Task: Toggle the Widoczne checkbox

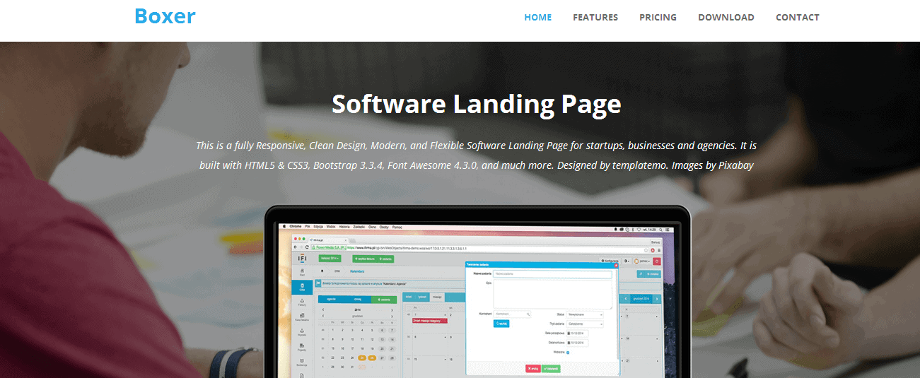Action: [x=568, y=353]
